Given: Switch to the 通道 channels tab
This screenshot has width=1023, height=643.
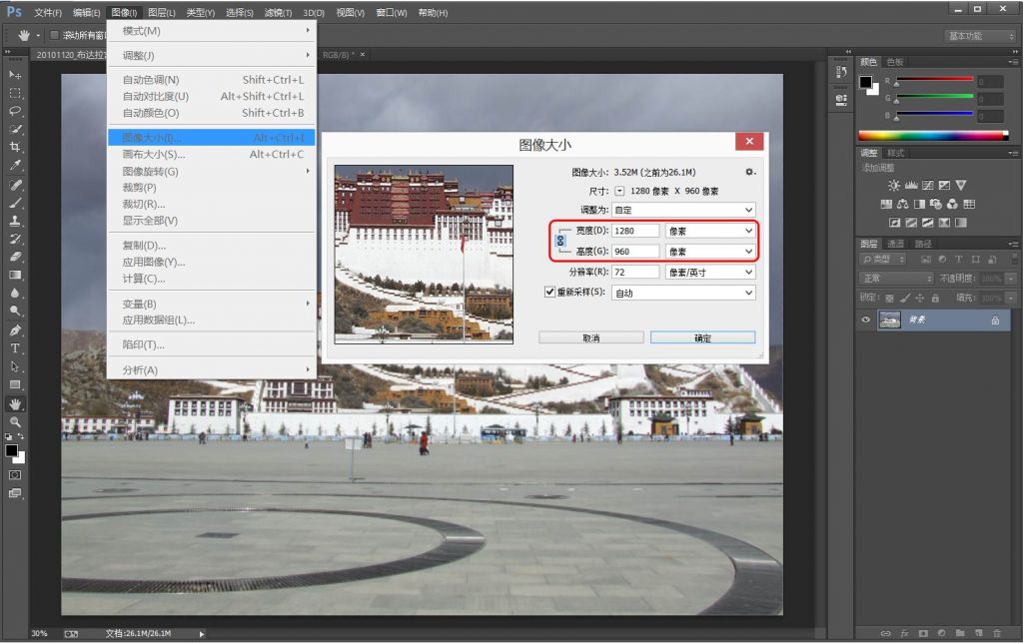Looking at the screenshot, I should click(896, 243).
